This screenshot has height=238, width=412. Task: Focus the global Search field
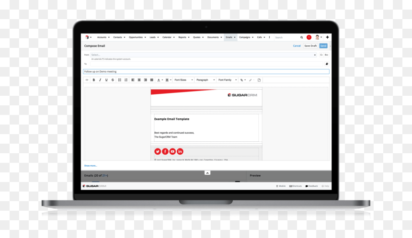point(286,37)
